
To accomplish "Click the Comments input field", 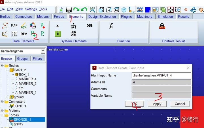I will coord(161,89).
